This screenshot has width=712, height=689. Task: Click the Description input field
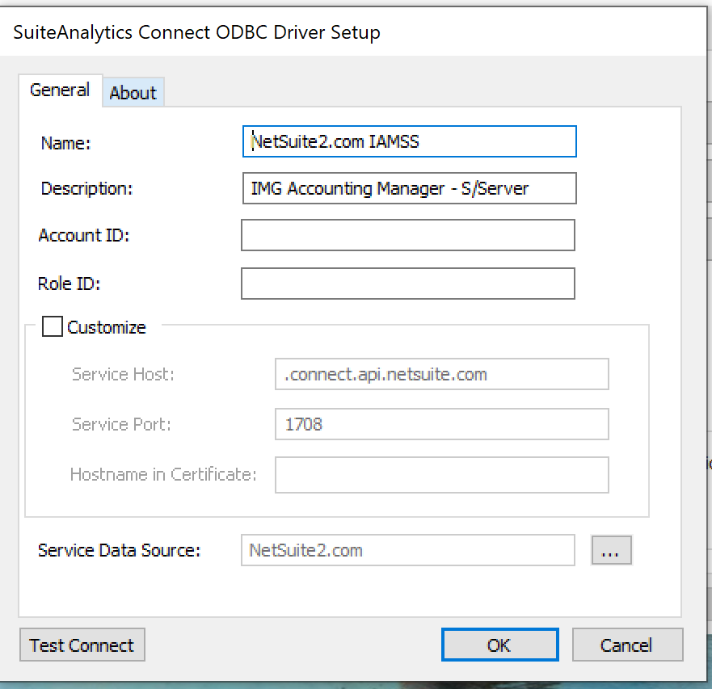[x=410, y=188]
